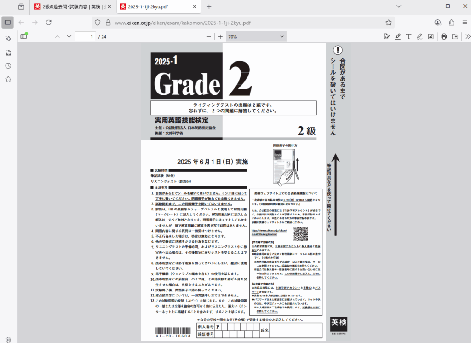
Task: Switch to the 2級の過去問 tab
Action: click(70, 6)
